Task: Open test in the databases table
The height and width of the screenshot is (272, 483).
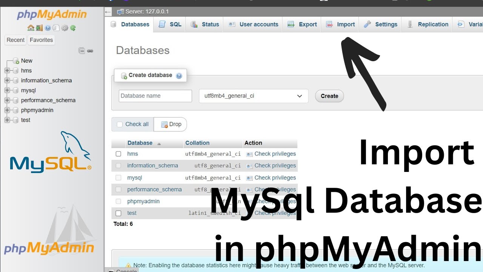Action: (x=132, y=213)
